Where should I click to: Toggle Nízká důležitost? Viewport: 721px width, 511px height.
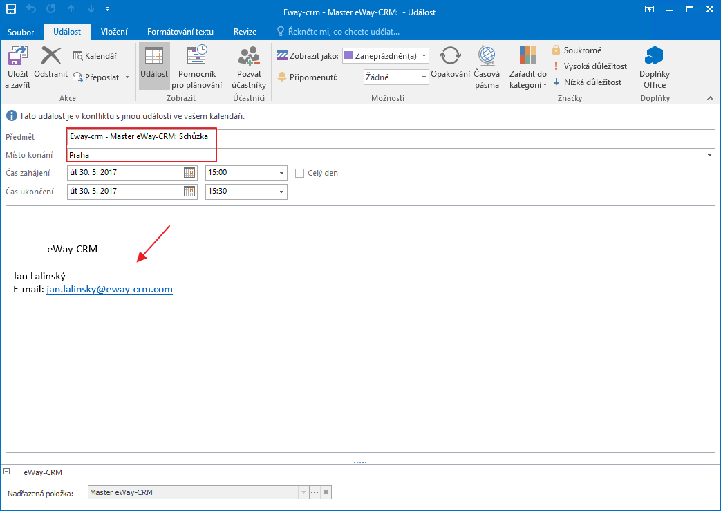pos(587,82)
